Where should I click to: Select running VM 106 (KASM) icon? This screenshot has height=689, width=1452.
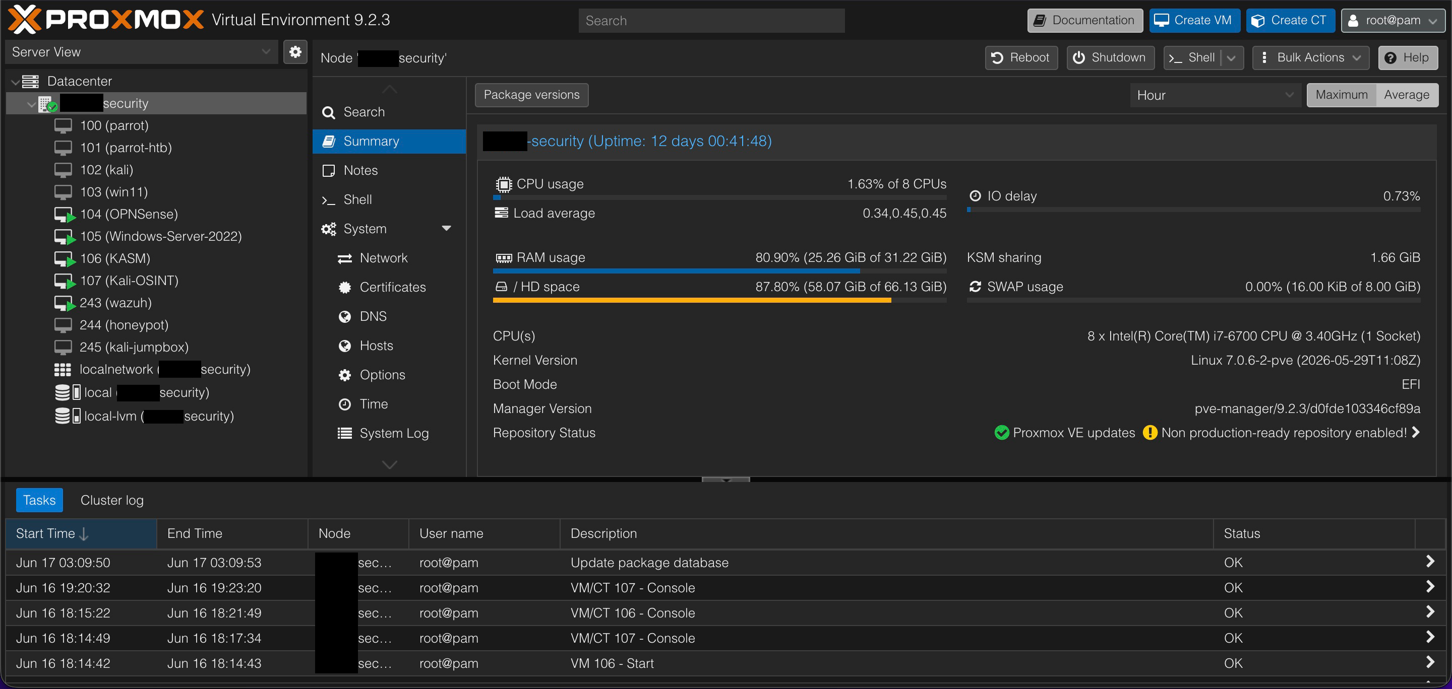[x=64, y=258]
